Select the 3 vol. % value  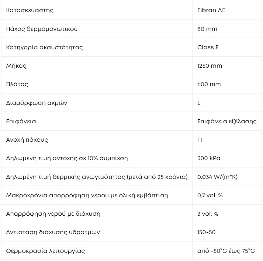[x=208, y=214]
